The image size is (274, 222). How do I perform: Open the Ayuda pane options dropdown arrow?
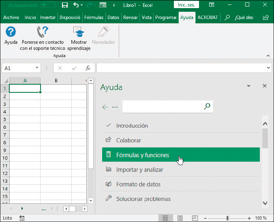(x=249, y=86)
